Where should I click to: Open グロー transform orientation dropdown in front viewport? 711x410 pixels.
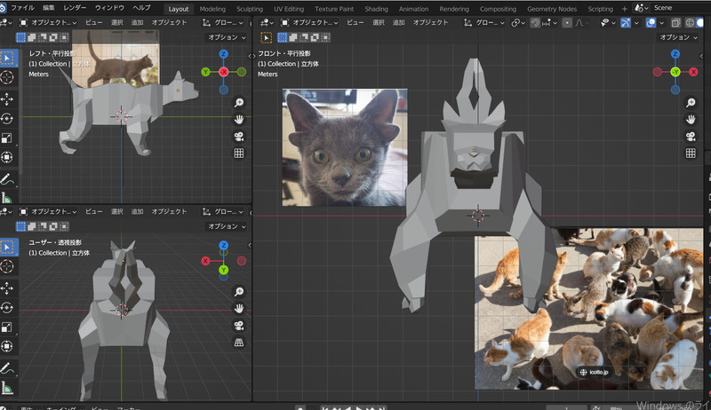click(487, 22)
